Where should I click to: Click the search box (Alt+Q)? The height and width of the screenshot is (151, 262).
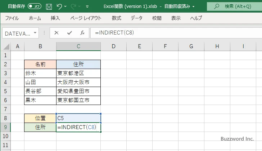click(234, 6)
